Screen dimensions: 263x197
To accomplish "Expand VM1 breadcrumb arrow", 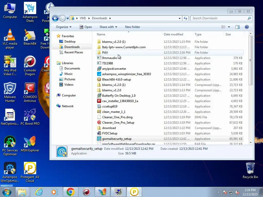I will [x=89, y=18].
